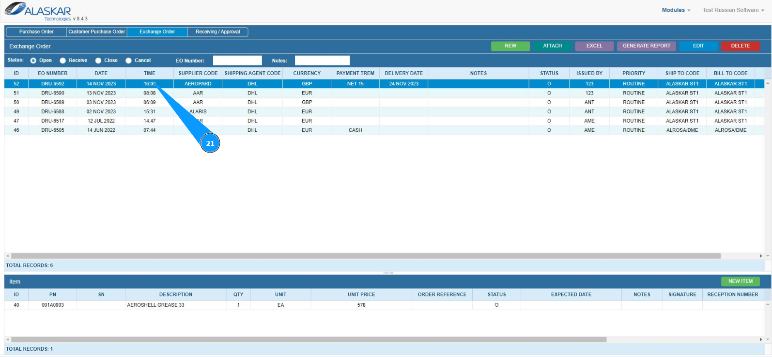
Task: Select the Open status radio button
Action: [33, 61]
